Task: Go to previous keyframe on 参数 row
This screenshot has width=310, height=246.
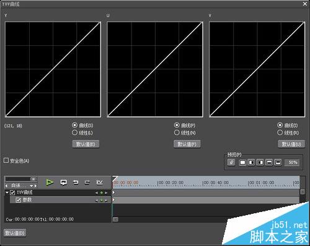Action: coord(96,200)
